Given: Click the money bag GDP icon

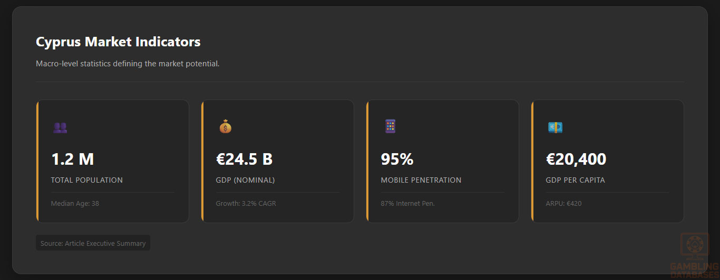Looking at the screenshot, I should click(225, 127).
